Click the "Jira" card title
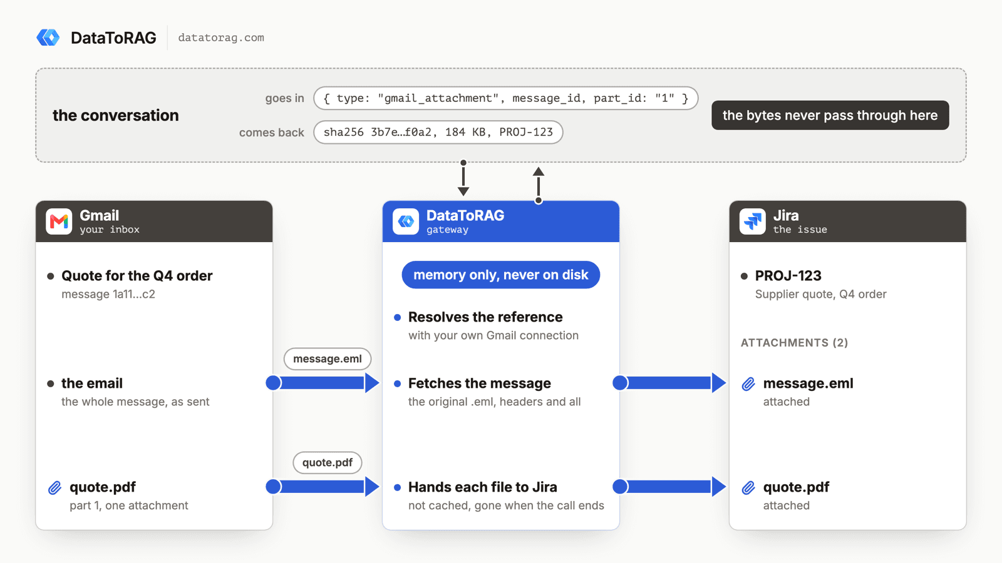1002x563 pixels. click(786, 215)
